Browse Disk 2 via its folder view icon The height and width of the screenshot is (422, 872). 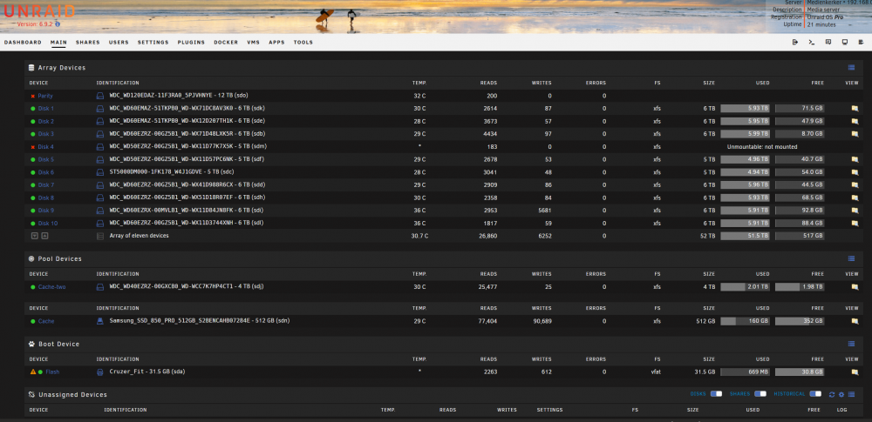pyautogui.click(x=855, y=121)
